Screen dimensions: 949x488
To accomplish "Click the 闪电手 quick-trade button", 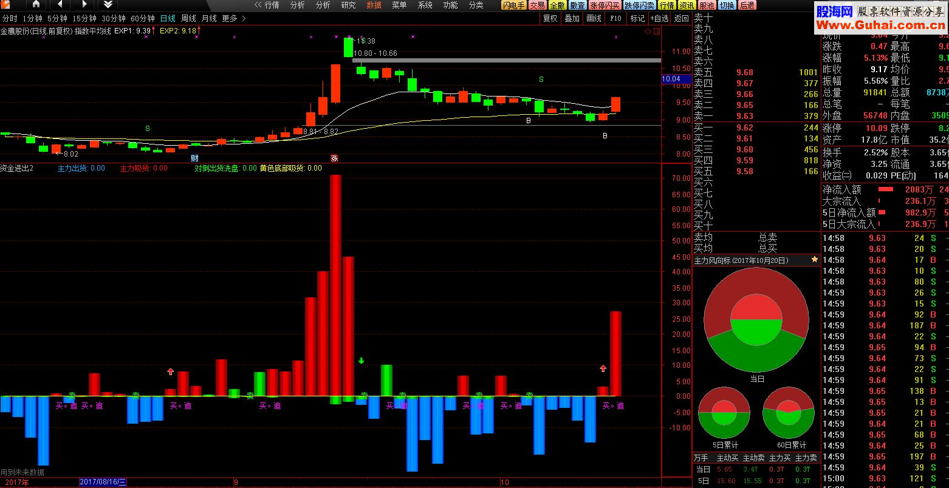I will (x=513, y=5).
